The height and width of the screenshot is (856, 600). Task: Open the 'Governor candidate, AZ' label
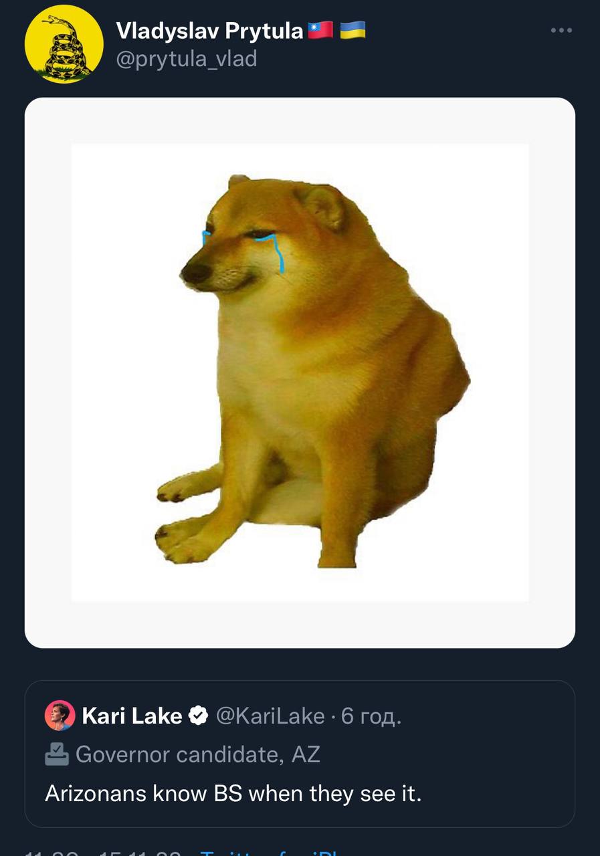click(x=198, y=754)
